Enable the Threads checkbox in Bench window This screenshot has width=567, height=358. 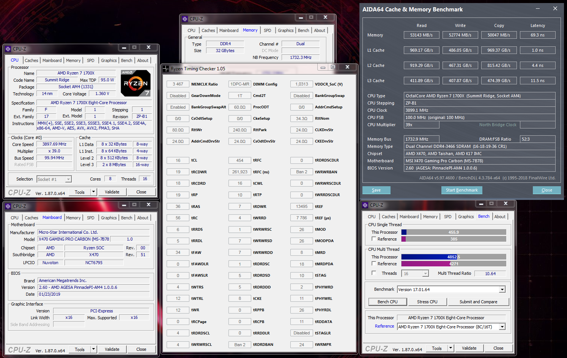coord(374,273)
